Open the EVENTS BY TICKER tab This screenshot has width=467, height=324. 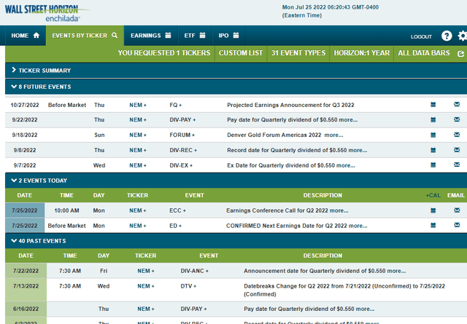85,36
